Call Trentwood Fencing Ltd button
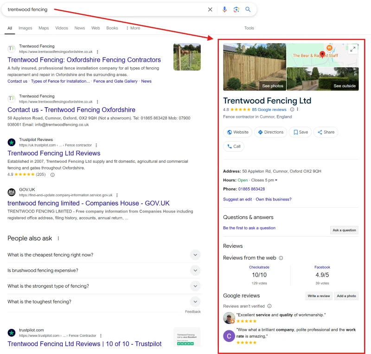 (x=234, y=146)
